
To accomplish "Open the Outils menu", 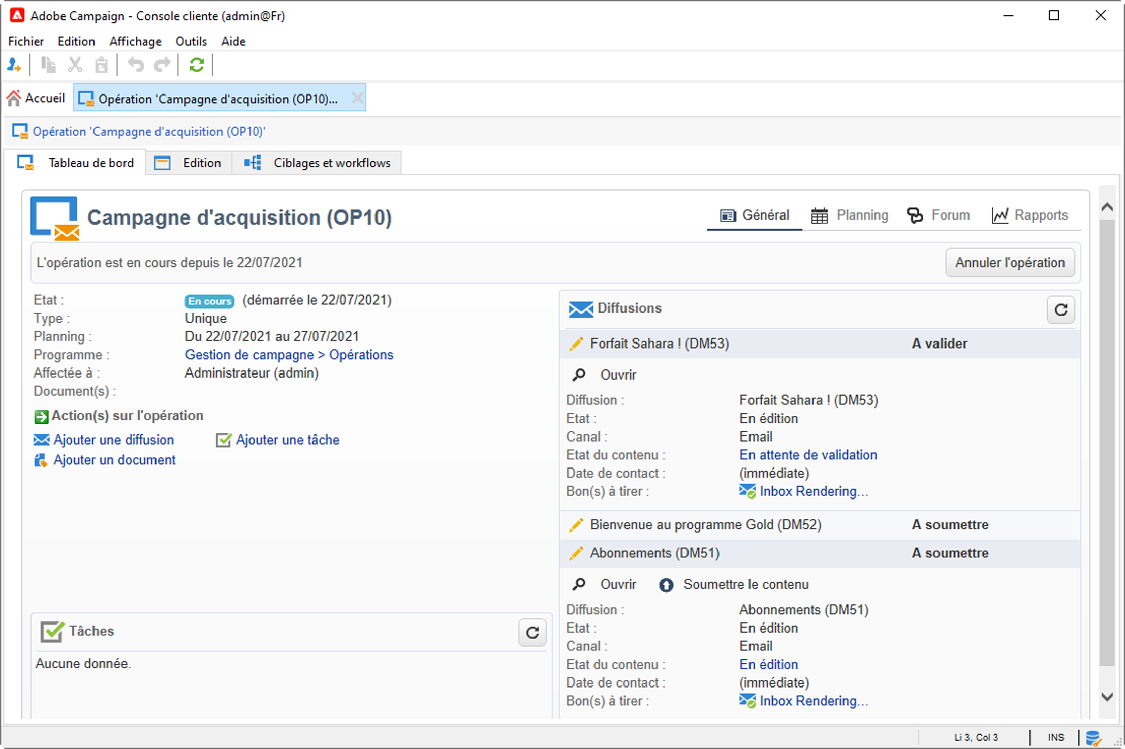I will pyautogui.click(x=191, y=41).
